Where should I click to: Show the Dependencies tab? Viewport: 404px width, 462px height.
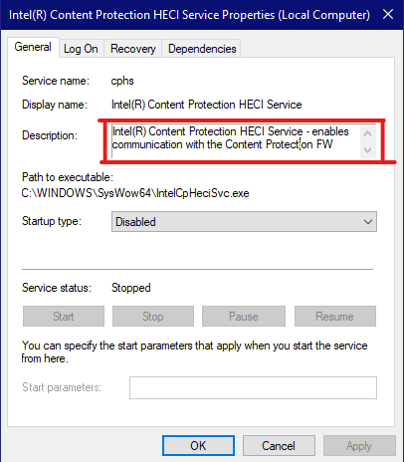tap(202, 49)
